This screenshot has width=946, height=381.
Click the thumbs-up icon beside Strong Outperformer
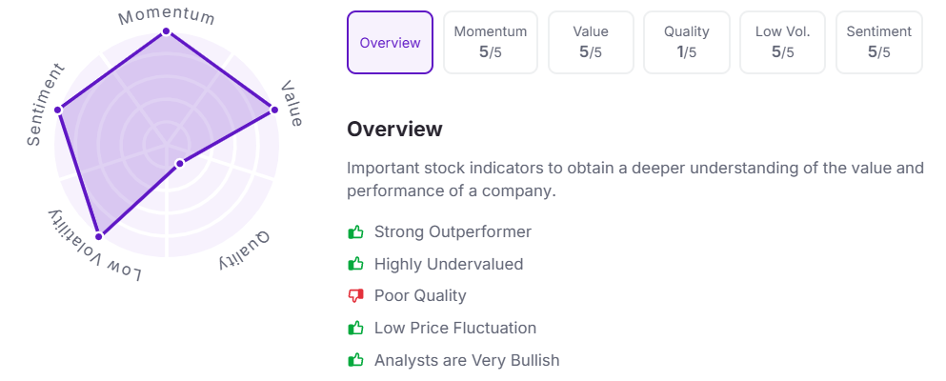click(356, 232)
